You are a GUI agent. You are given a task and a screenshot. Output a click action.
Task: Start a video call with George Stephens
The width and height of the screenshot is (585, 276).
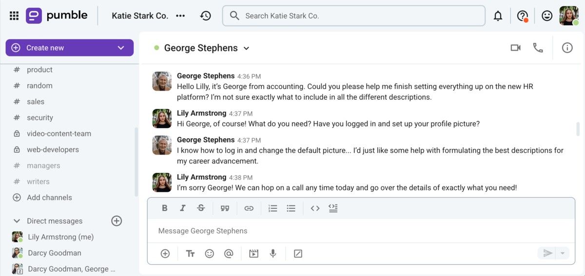515,48
